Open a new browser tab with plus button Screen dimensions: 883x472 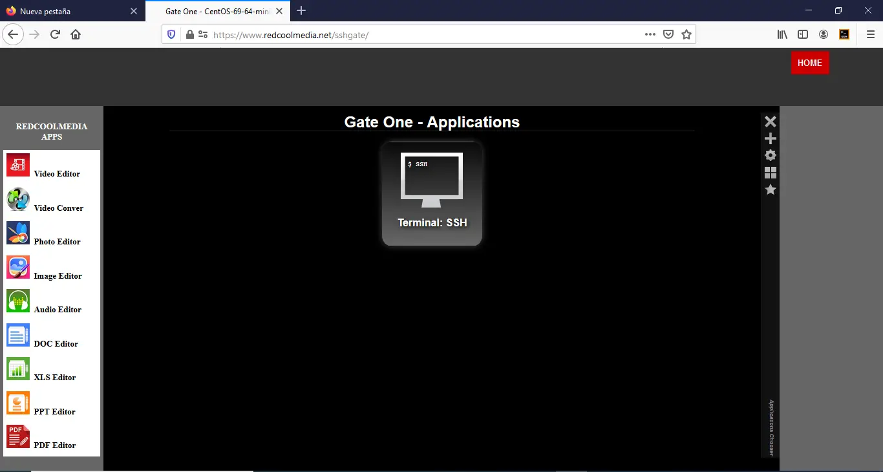click(301, 11)
